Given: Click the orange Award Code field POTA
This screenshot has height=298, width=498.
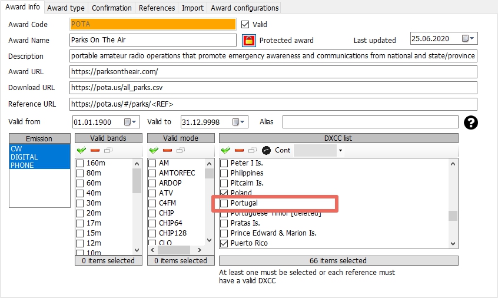Looking at the screenshot, I should click(x=153, y=24).
